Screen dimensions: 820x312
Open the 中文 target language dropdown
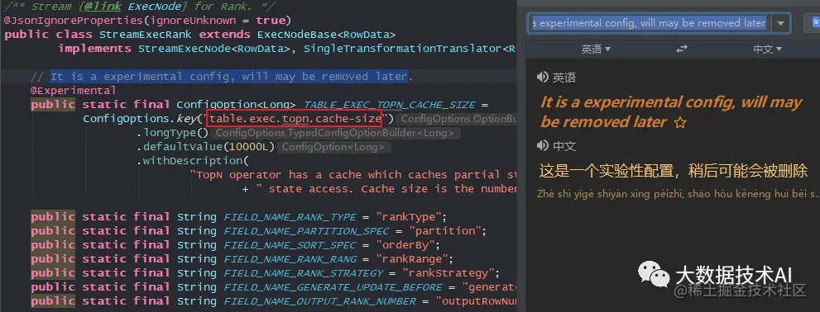pyautogui.click(x=767, y=49)
